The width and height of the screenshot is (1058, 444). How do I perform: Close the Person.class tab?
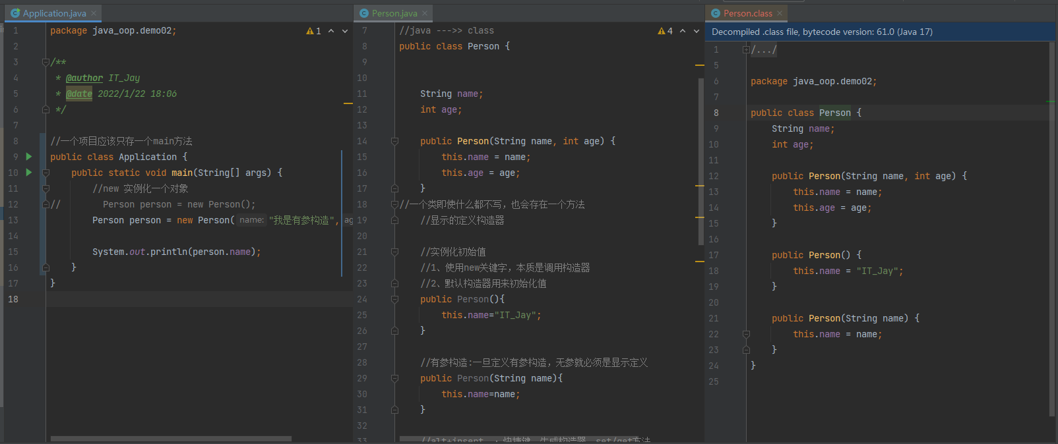[780, 13]
